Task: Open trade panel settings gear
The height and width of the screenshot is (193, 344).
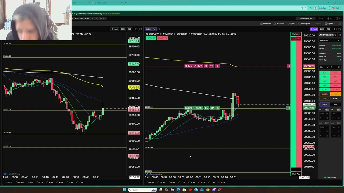Action: coord(340,35)
